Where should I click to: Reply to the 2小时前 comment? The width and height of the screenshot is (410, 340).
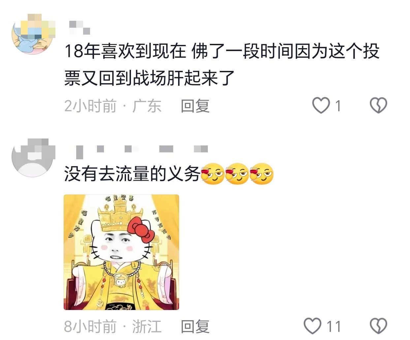pyautogui.click(x=195, y=106)
